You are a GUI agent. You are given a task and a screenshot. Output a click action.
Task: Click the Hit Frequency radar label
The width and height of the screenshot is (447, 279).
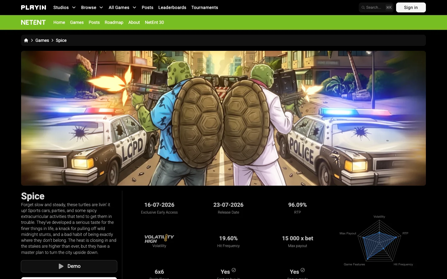pyautogui.click(x=403, y=264)
